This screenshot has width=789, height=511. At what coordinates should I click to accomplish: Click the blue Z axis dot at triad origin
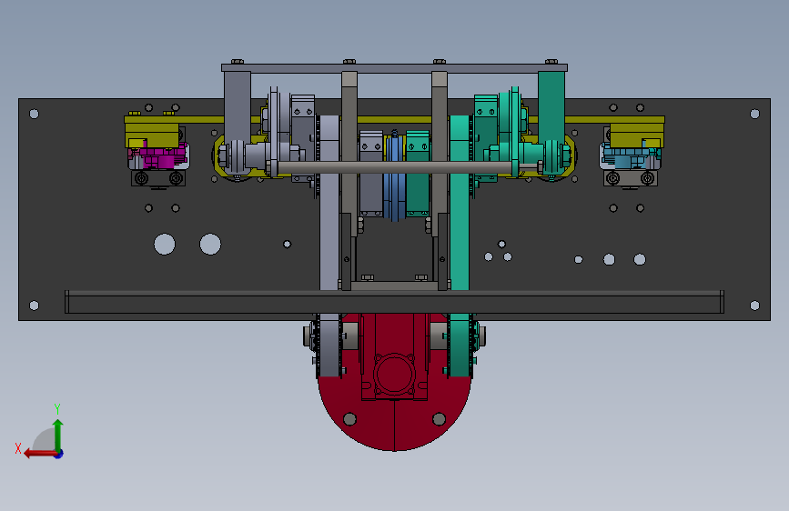(59, 454)
